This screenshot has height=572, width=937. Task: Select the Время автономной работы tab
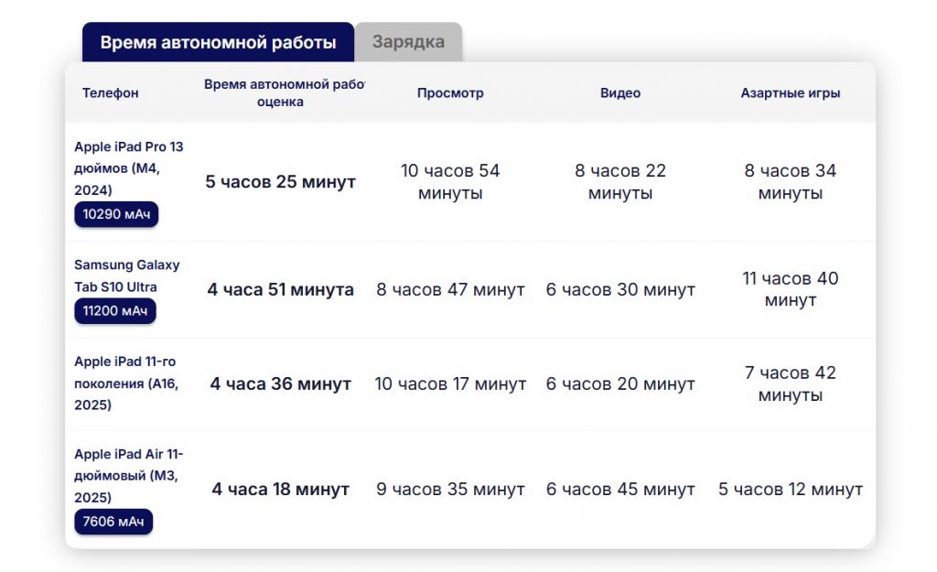(218, 43)
